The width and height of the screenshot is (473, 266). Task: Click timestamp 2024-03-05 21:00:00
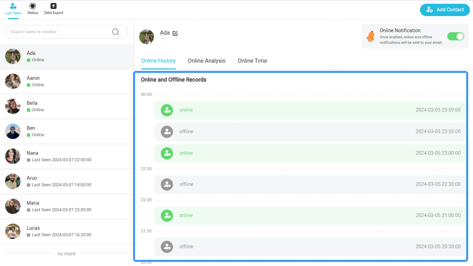[x=438, y=215]
